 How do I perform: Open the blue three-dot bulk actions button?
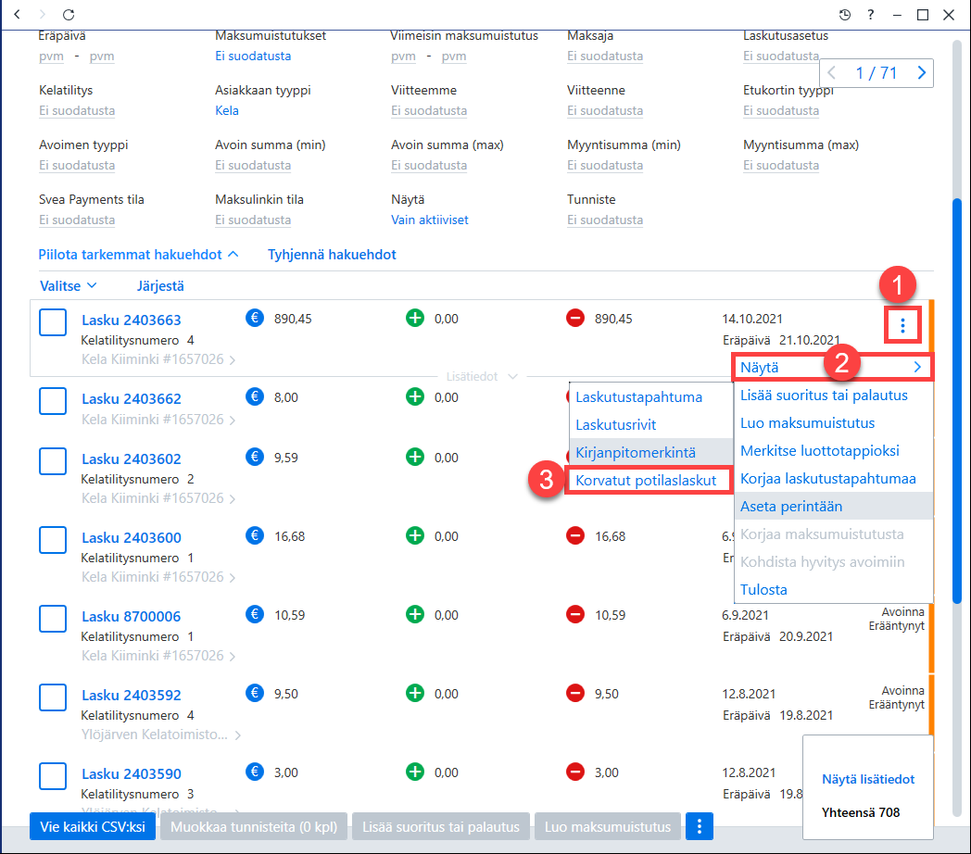pyautogui.click(x=700, y=826)
